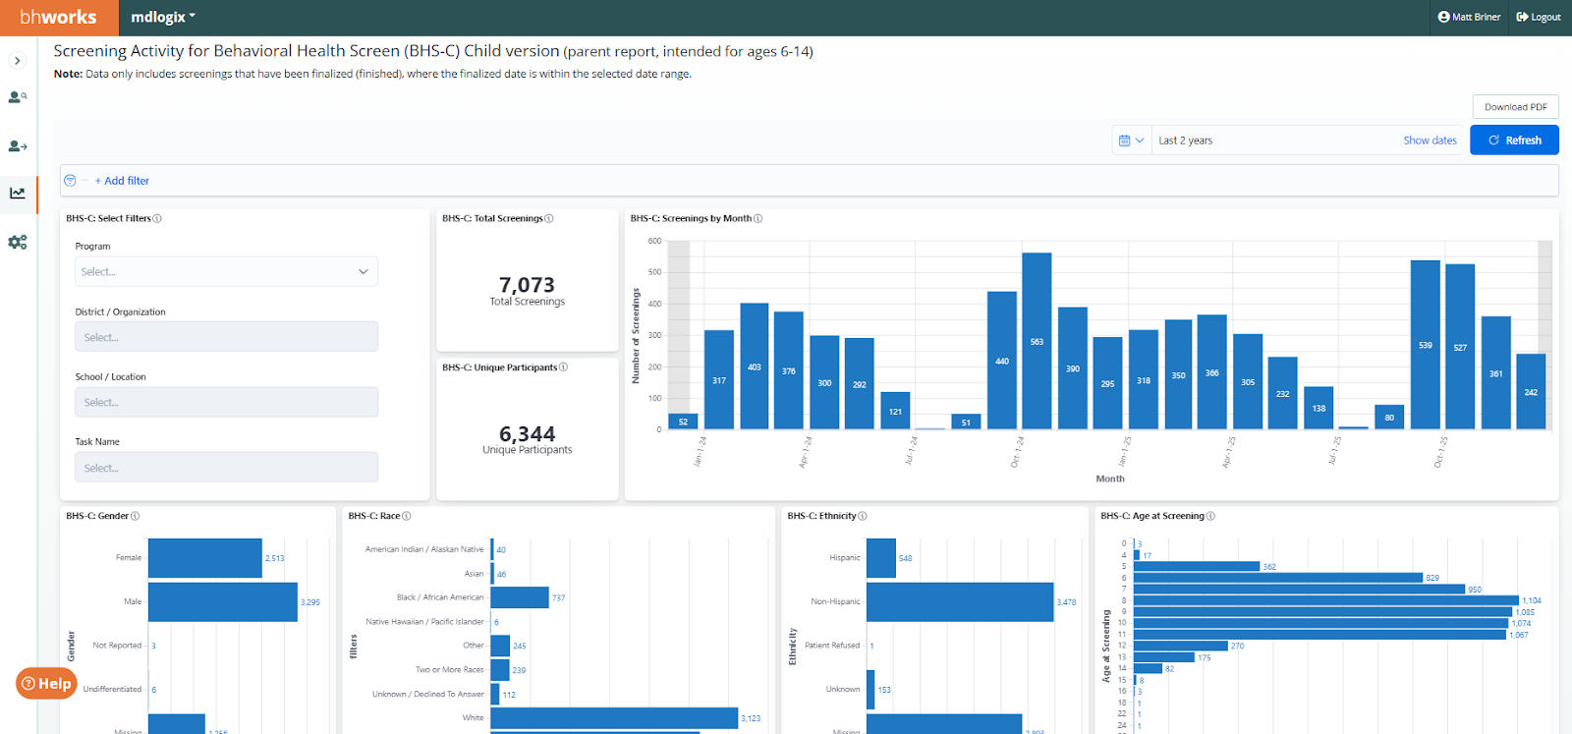1572x734 pixels.
Task: Click the info icon next to BHS-C: Select Filters
Action: point(157,219)
